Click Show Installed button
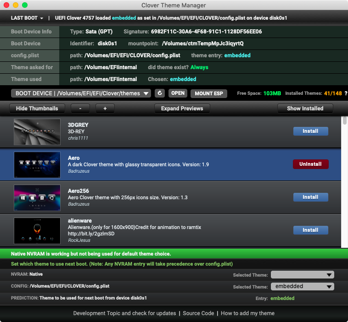This screenshot has height=322, width=348. click(x=305, y=108)
